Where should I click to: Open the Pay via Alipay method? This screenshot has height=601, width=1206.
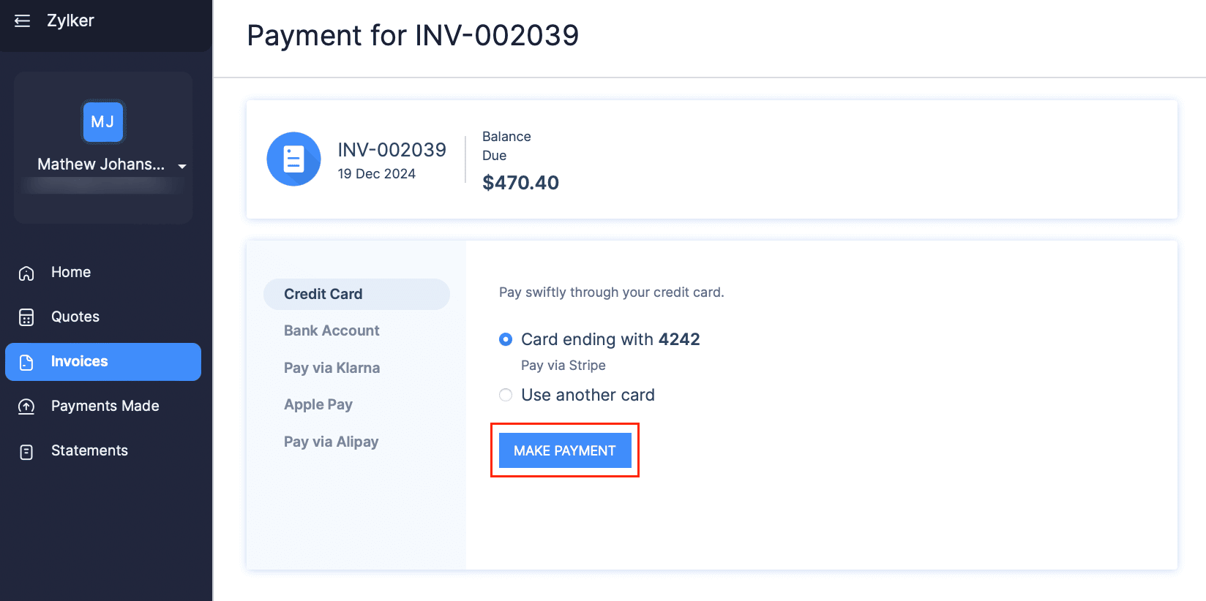(331, 442)
